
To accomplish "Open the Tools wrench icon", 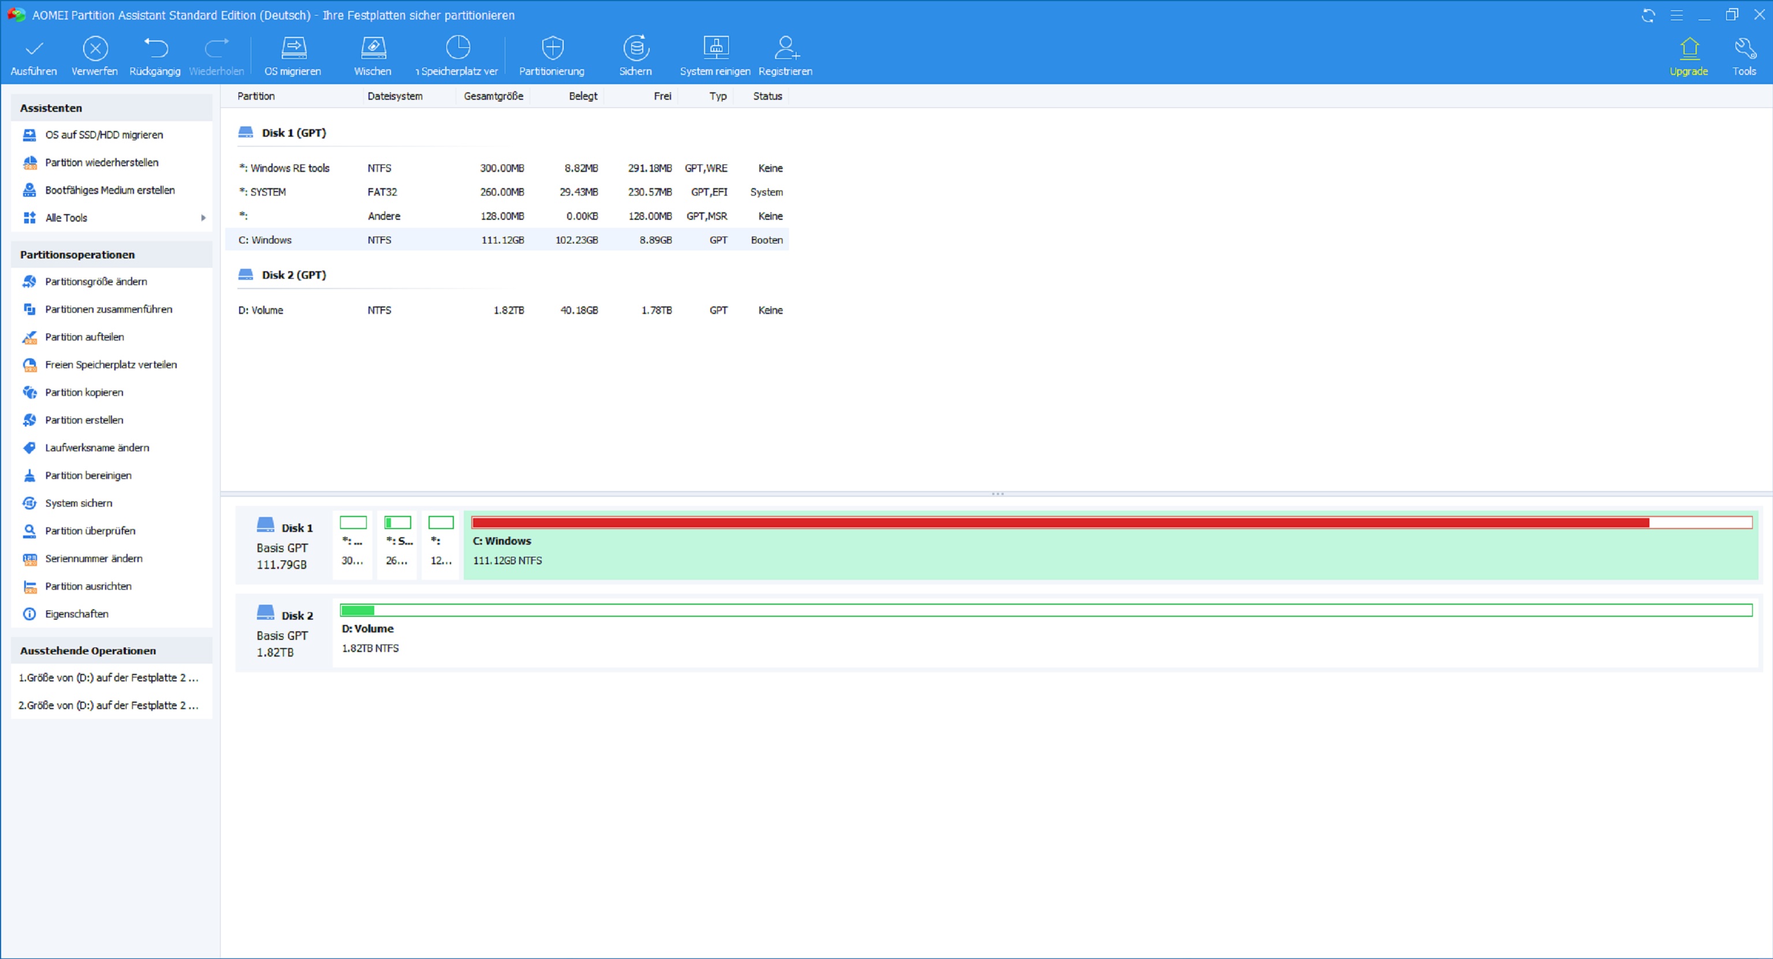I will (1745, 48).
